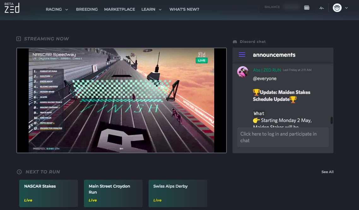The width and height of the screenshot is (359, 210).
Task: Open Swiss Alps Derby race card
Action: tap(178, 193)
